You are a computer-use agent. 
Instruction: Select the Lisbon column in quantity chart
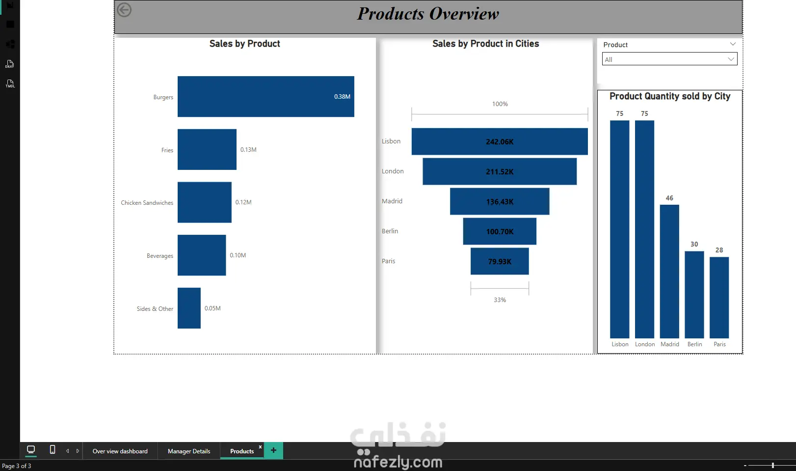[x=620, y=229]
